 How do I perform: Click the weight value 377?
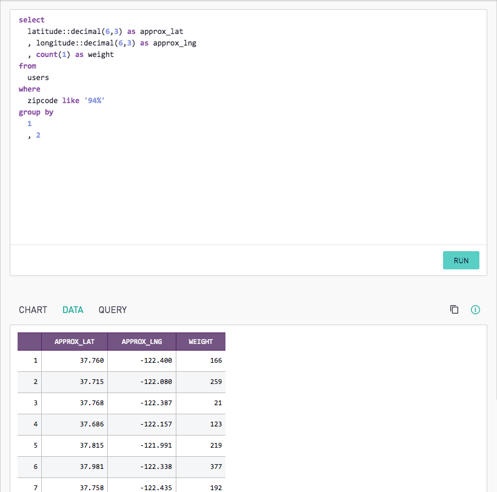201,467
